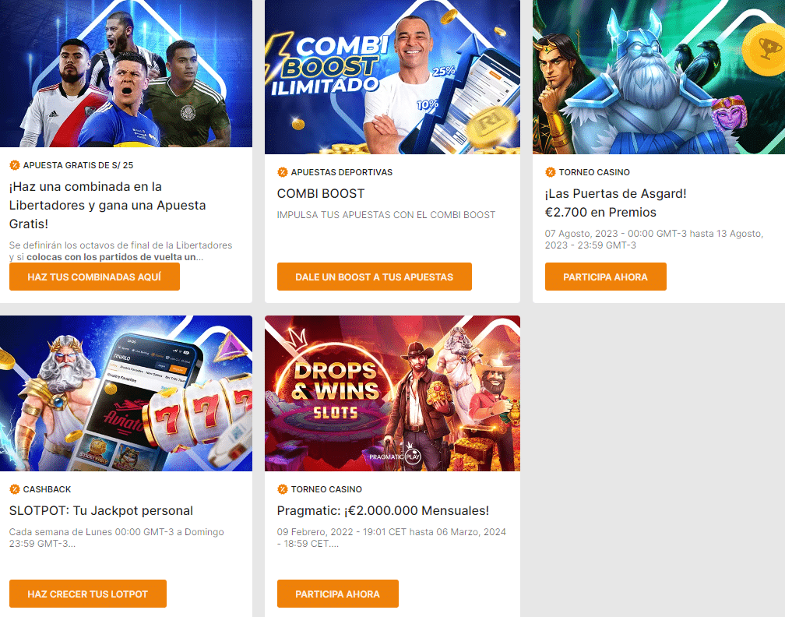Open the Libertadores football players banner
Viewport: 785px width, 617px height.
click(x=126, y=73)
